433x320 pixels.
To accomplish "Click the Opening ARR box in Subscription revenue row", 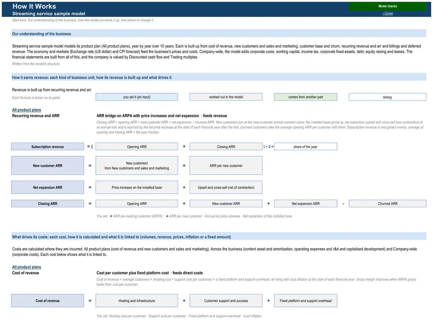I will point(137,147).
